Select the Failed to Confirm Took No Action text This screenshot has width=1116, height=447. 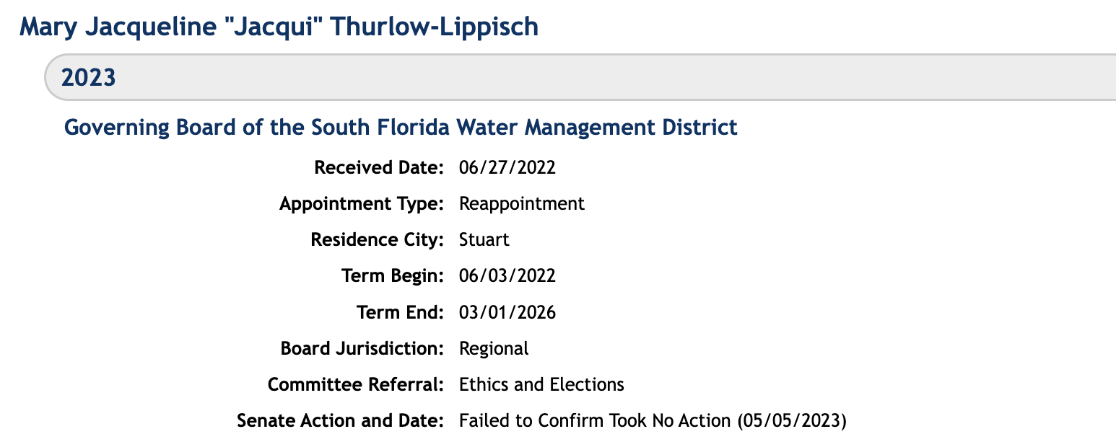click(x=595, y=420)
